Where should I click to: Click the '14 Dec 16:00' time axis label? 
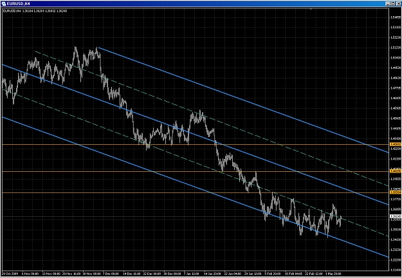click(131, 273)
